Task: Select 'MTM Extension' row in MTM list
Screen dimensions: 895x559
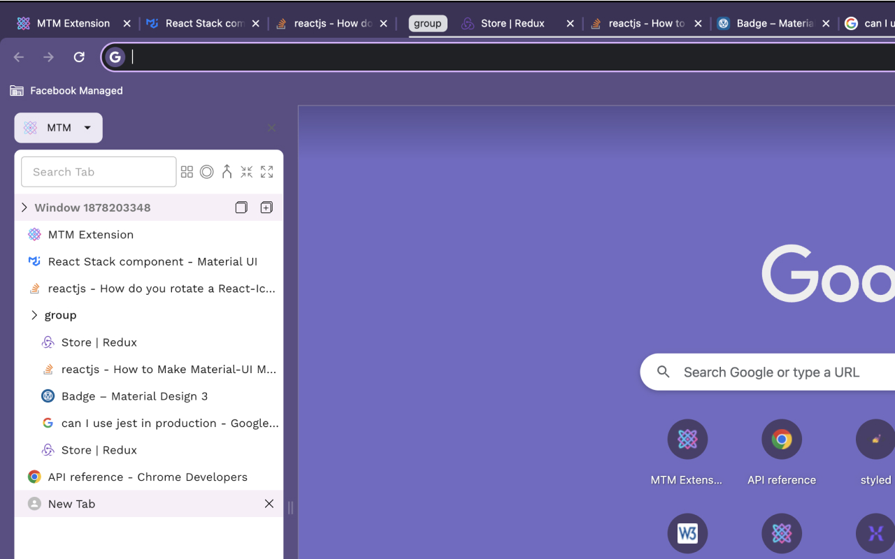Action: click(x=149, y=235)
